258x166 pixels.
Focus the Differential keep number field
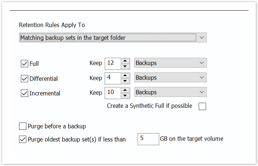coord(113,78)
